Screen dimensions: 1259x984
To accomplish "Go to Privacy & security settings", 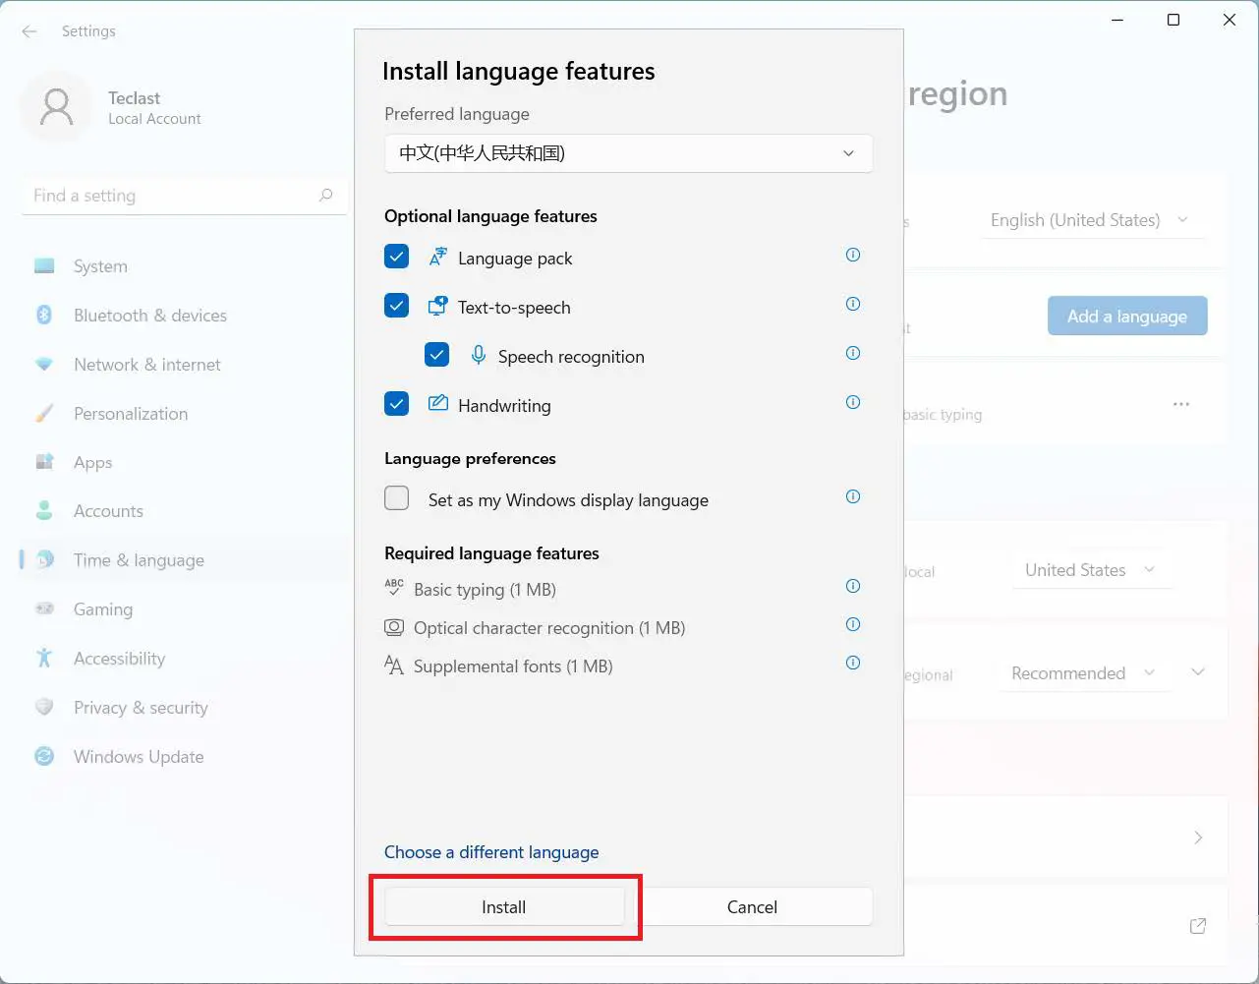I will (141, 708).
